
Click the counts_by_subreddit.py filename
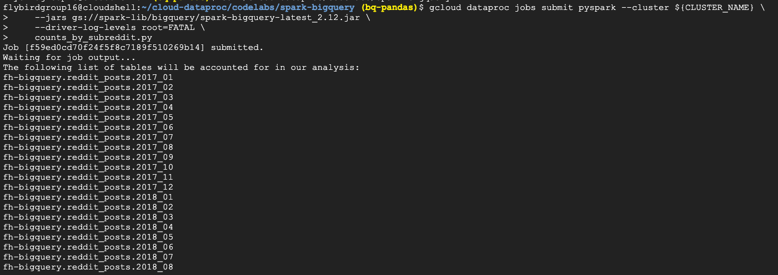(93, 37)
